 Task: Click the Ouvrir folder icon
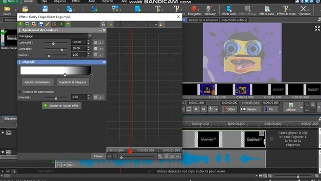click(x=7, y=9)
